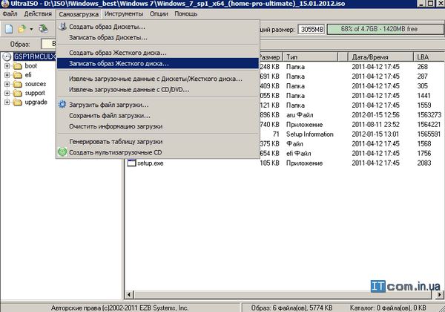Click the New image toolbar icon
The height and width of the screenshot is (312, 445).
(x=9, y=29)
